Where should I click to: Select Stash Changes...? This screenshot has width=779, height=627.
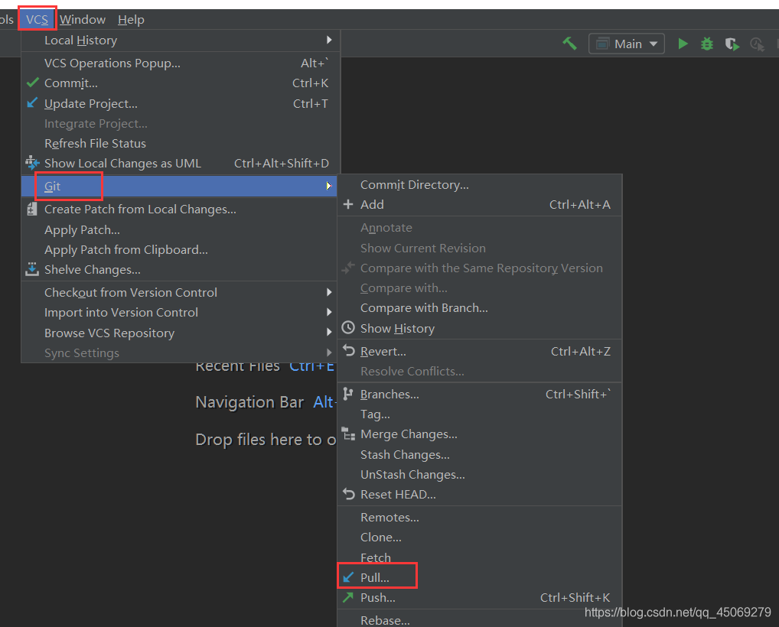(480, 455)
